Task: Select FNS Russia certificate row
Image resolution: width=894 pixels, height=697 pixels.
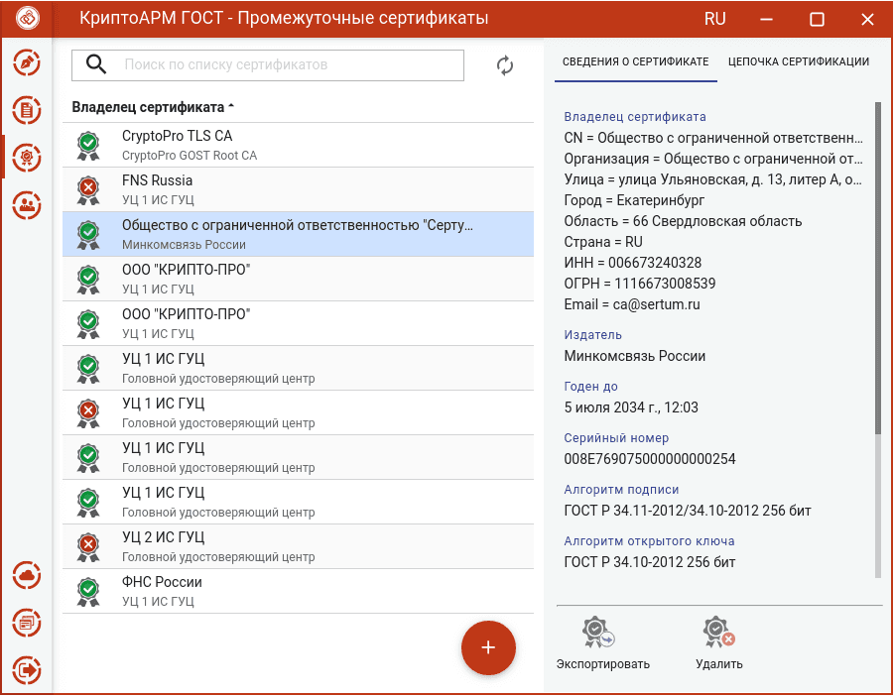Action: tap(299, 189)
